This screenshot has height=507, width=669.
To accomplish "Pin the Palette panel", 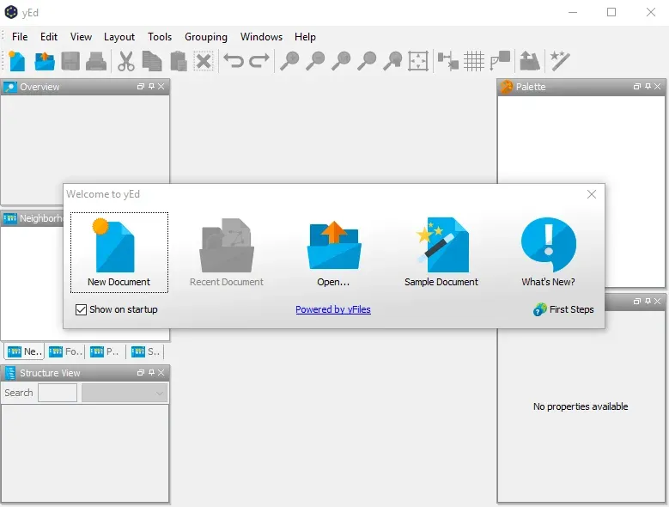I will (x=648, y=86).
